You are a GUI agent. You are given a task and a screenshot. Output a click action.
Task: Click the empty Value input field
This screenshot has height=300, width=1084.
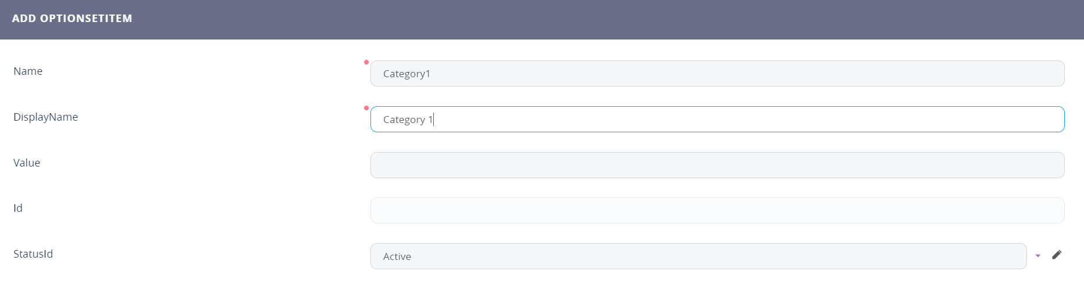(717, 165)
